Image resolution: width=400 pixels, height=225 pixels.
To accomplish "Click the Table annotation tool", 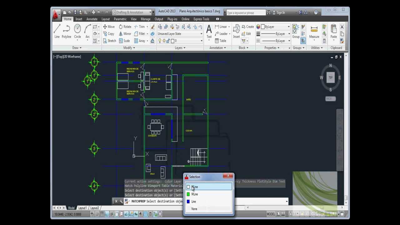I will click(x=220, y=41).
